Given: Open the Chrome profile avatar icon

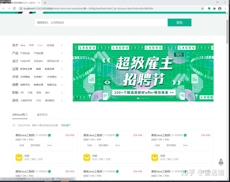Looking at the screenshot, I should coord(220,9).
